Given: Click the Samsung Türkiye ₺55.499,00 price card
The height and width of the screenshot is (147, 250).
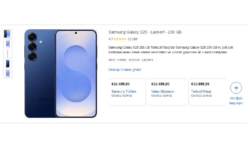Looking at the screenshot, I should [x=127, y=92].
